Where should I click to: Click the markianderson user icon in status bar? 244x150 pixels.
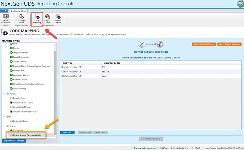[134, 148]
